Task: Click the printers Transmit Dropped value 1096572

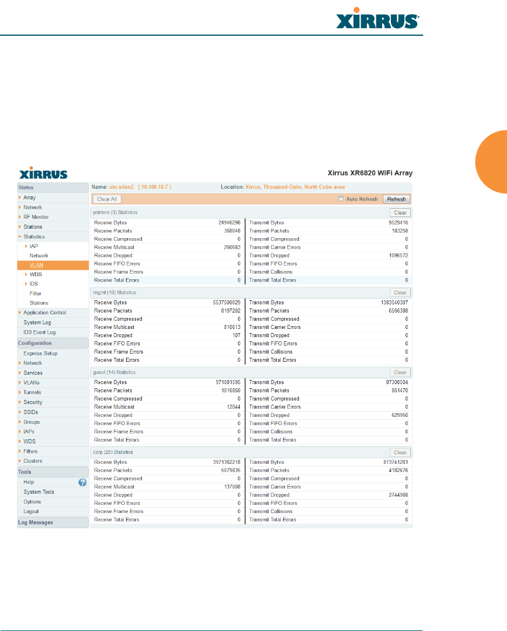Action: coord(399,256)
